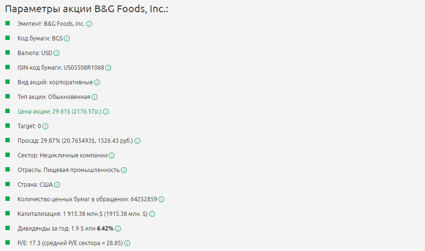Show info for ISIN-код бумаги
The width and height of the screenshot is (425, 251).
point(108,68)
